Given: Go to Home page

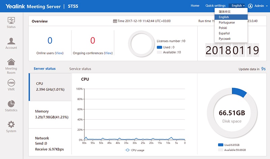Looking at the screenshot, I should click(x=195, y=6).
